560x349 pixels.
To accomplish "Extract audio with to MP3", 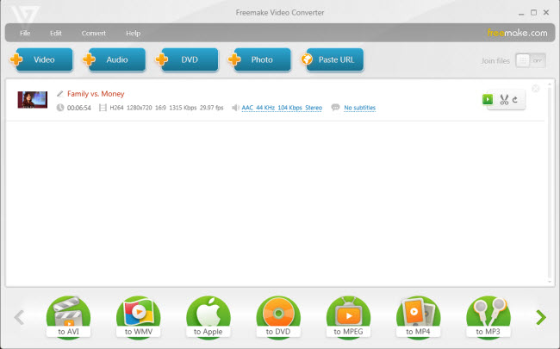I will click(488, 317).
